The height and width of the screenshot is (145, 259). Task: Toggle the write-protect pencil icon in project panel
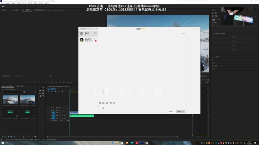[2, 137]
